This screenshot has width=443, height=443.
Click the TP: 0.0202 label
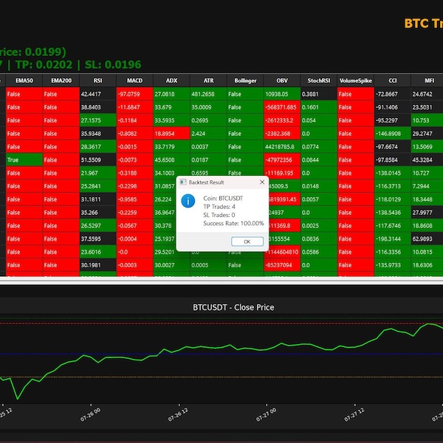point(44,65)
